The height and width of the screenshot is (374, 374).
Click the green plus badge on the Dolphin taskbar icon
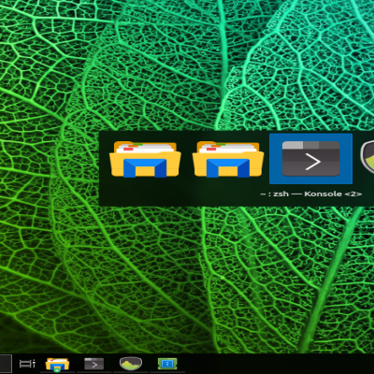[x=57, y=369]
